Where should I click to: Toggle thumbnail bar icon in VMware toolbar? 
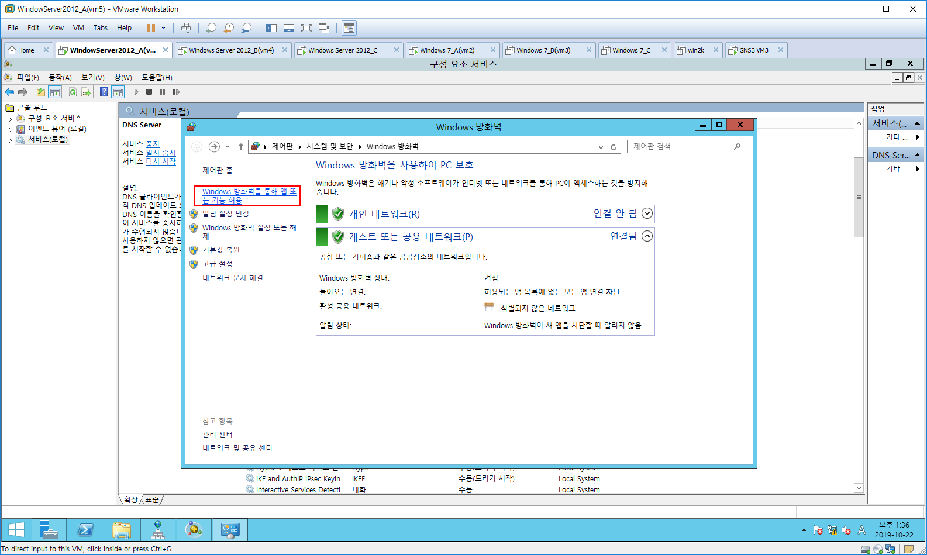click(x=289, y=28)
